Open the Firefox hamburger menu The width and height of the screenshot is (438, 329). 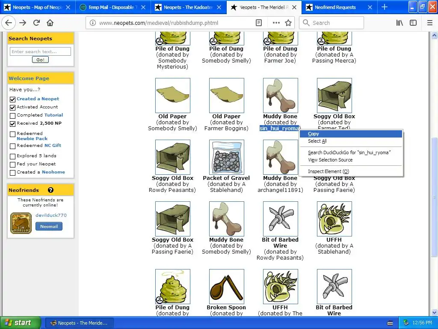pos(430,23)
